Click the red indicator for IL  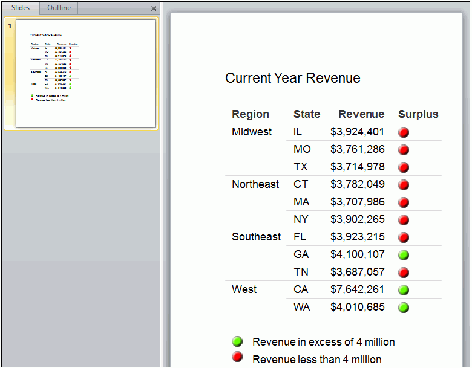point(404,132)
